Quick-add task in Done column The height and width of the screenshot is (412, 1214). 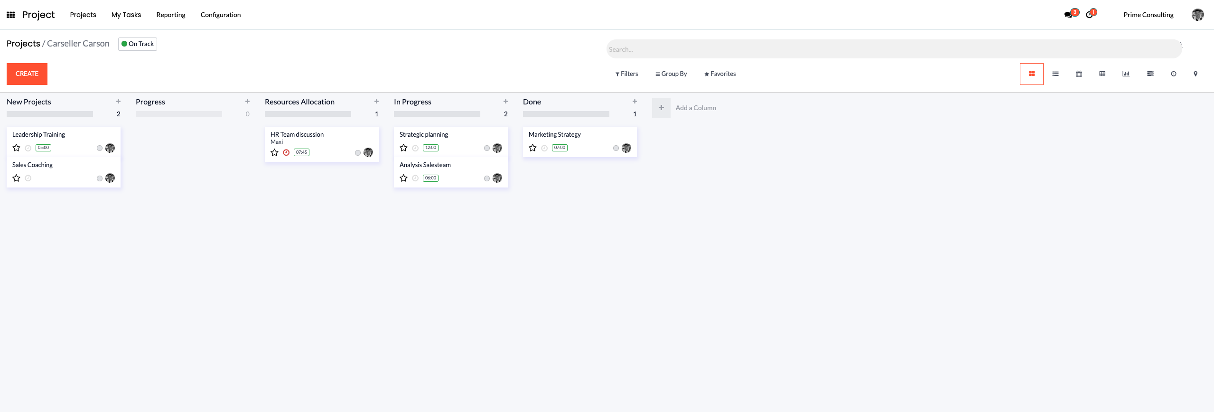click(635, 102)
